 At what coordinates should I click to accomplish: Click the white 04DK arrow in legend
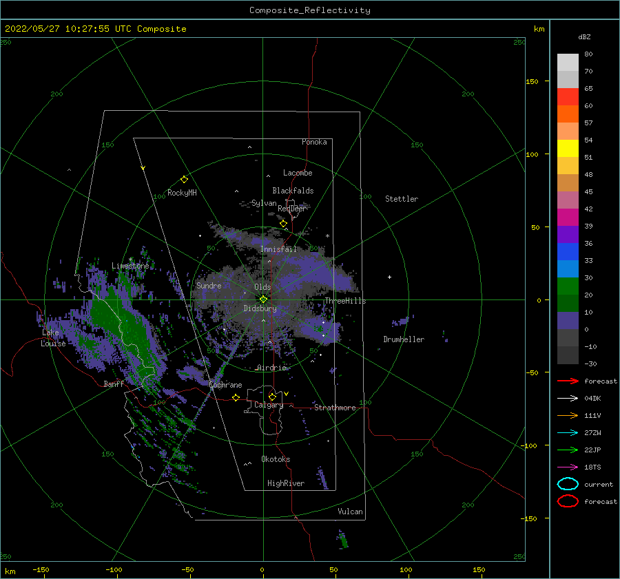click(x=568, y=399)
